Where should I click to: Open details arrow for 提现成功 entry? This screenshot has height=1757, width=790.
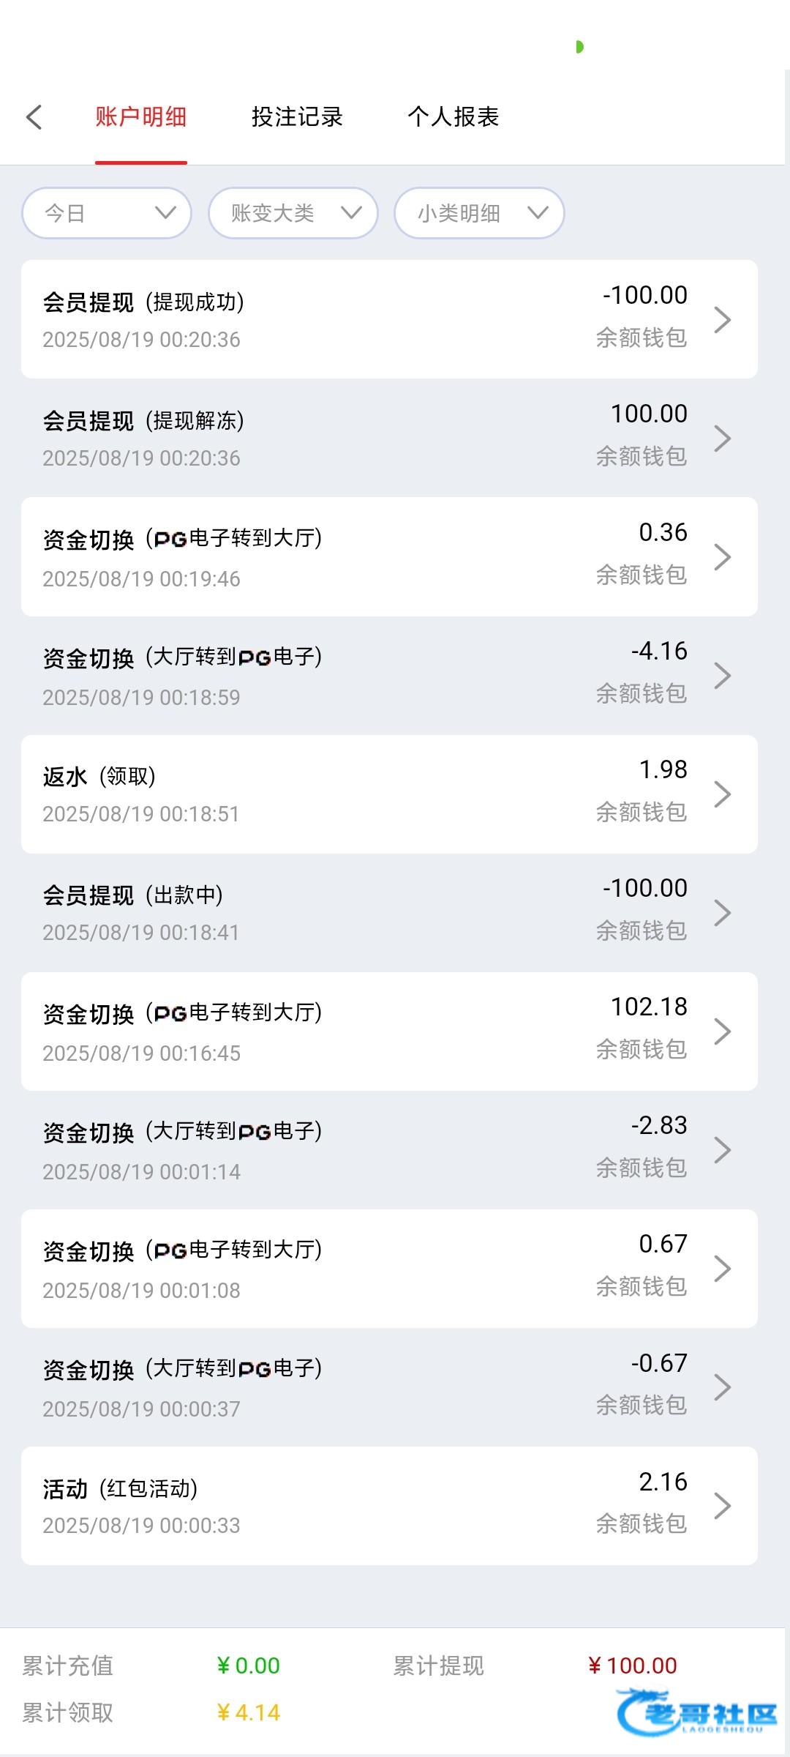tap(722, 320)
